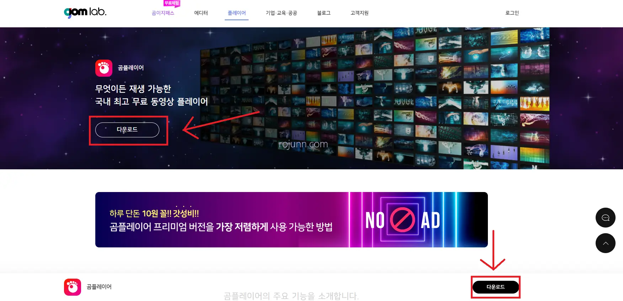Screen dimensions: 623x301
Task: Open the 곰이지패스 menu
Action: (163, 13)
